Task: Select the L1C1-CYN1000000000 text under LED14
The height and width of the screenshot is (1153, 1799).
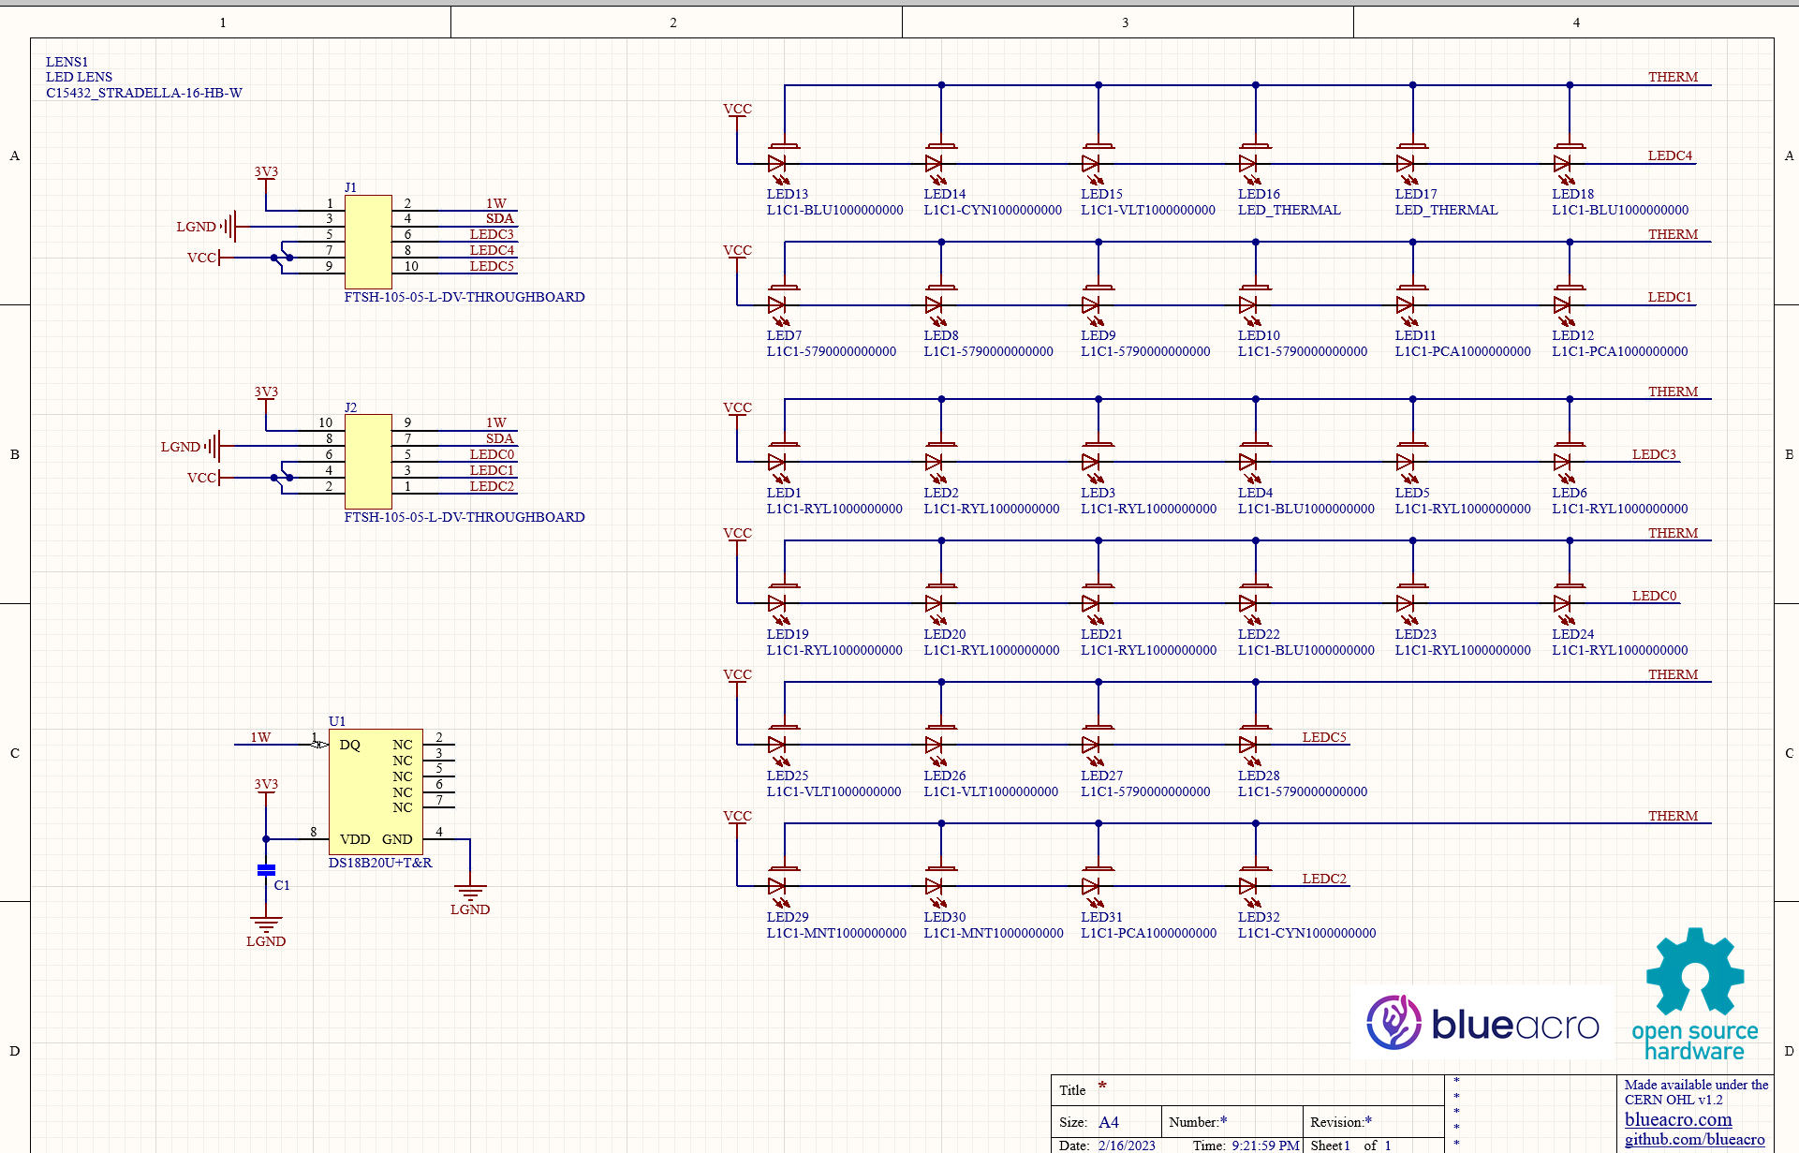Action: click(x=993, y=210)
